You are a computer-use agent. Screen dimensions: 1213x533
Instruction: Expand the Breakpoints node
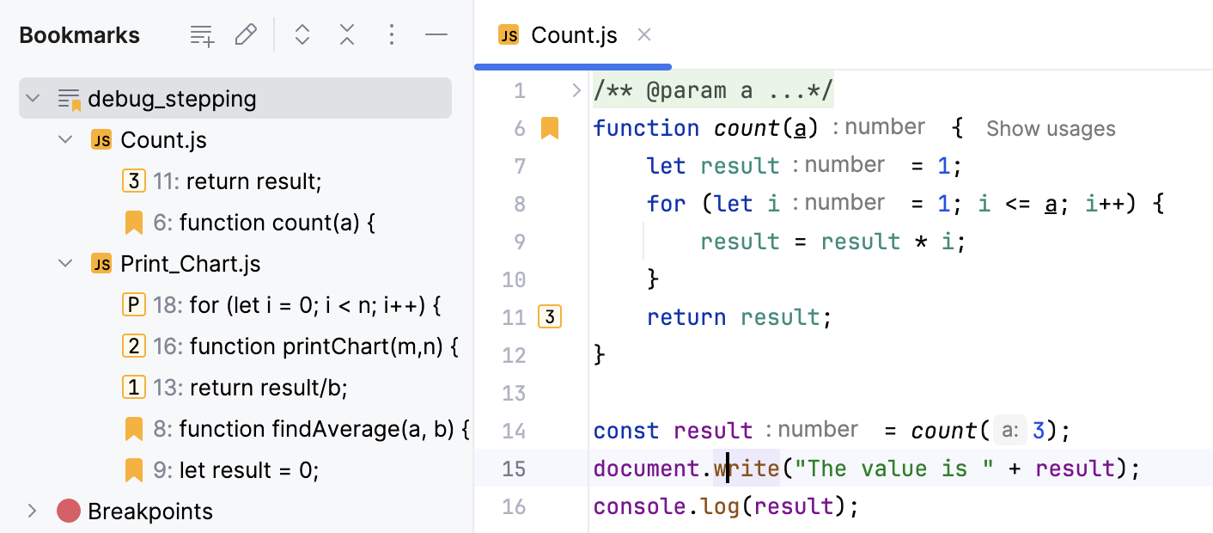(33, 512)
